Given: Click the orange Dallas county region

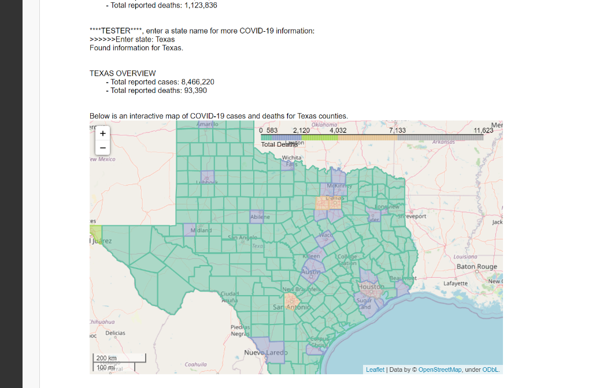Looking at the screenshot, I should (335, 203).
